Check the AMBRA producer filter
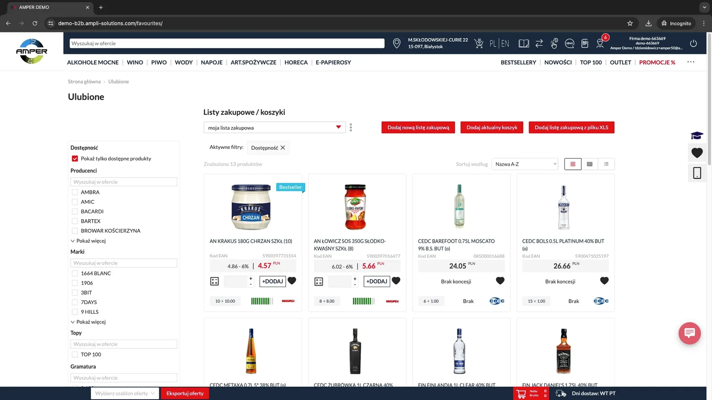Viewport: 712px width, 400px height. point(75,192)
